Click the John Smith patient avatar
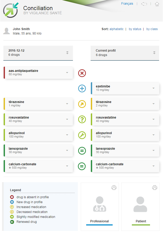The width and height of the screenshot is (163, 234). pyautogui.click(x=6, y=31)
